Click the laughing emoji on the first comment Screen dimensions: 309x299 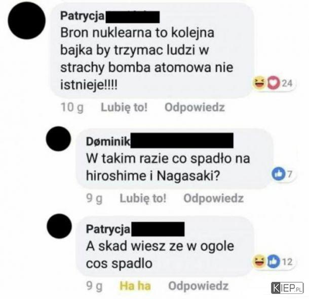[259, 83]
